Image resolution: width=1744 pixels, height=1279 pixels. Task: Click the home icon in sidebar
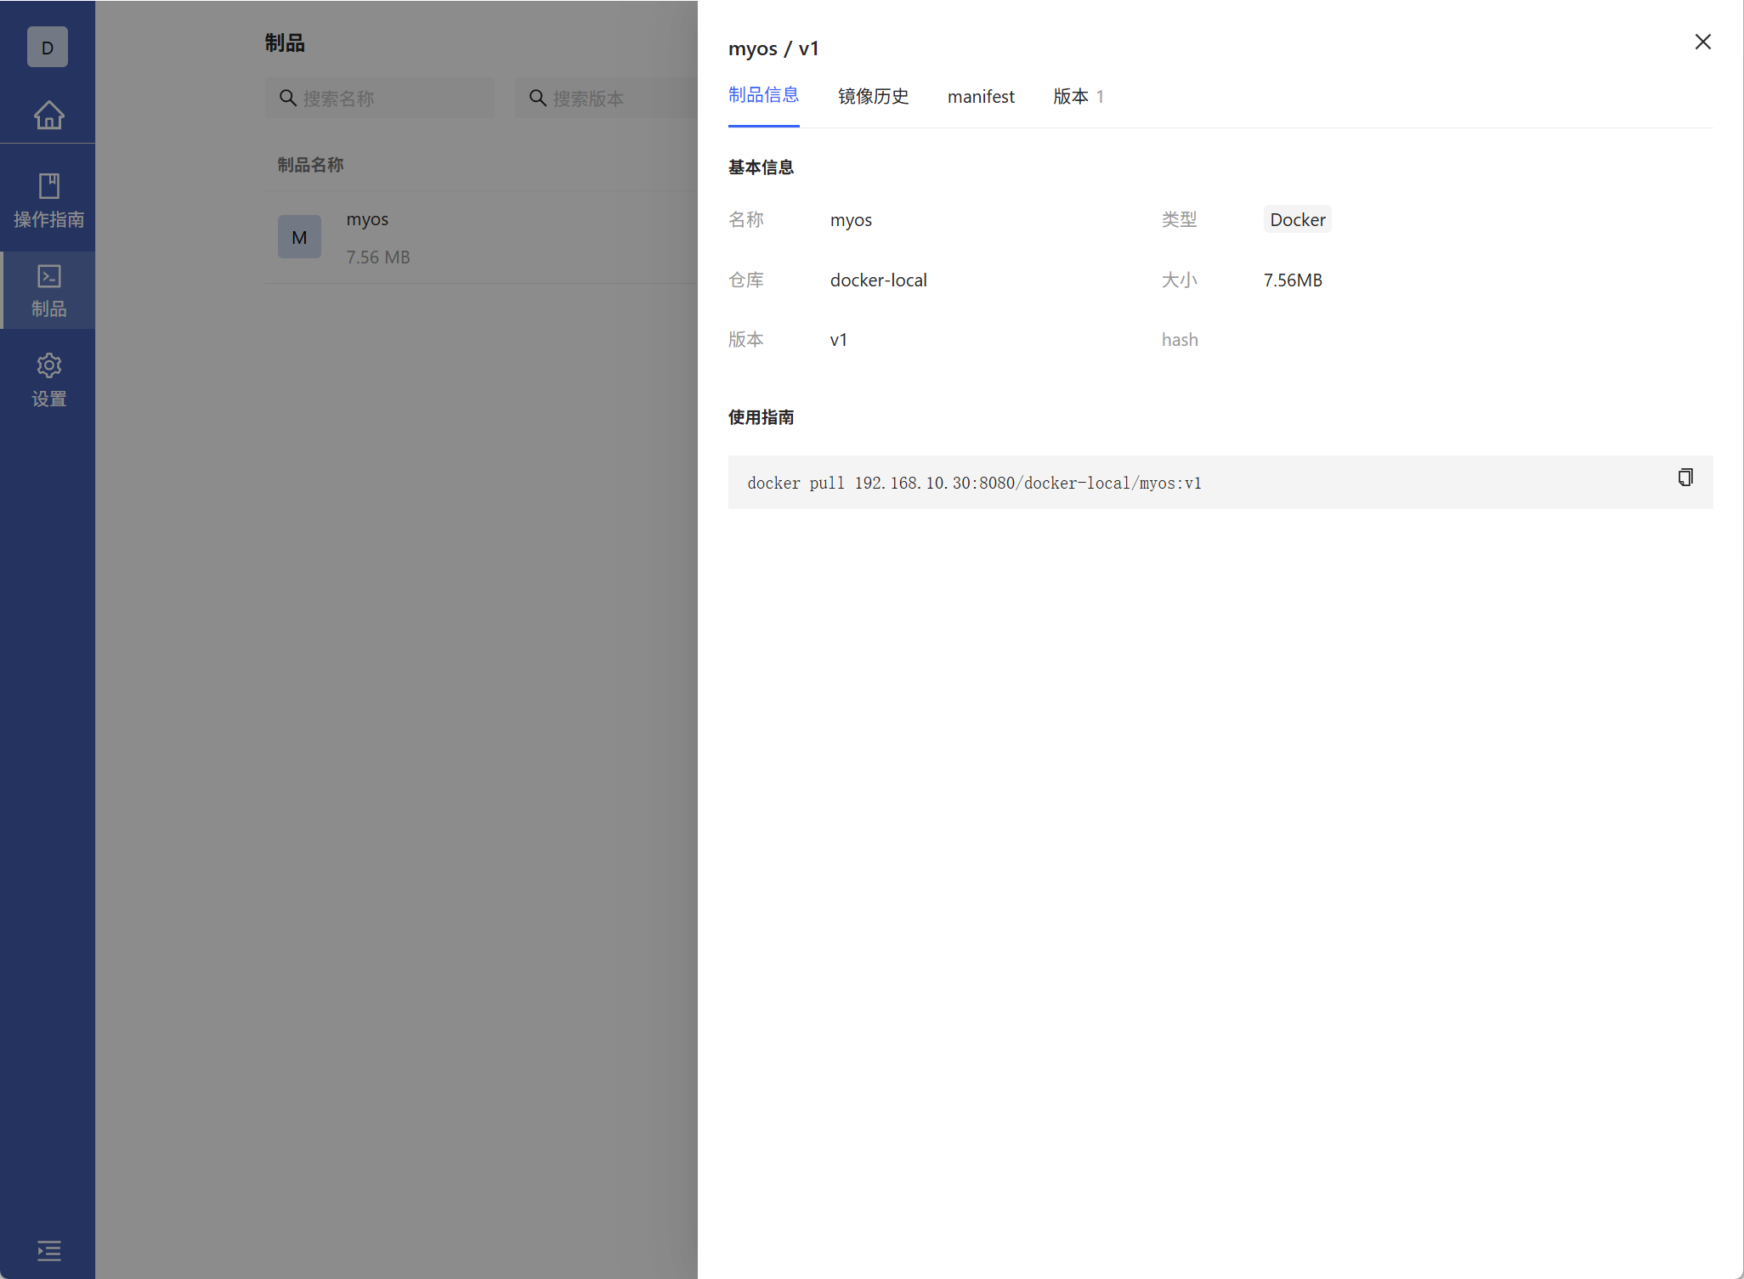(48, 115)
